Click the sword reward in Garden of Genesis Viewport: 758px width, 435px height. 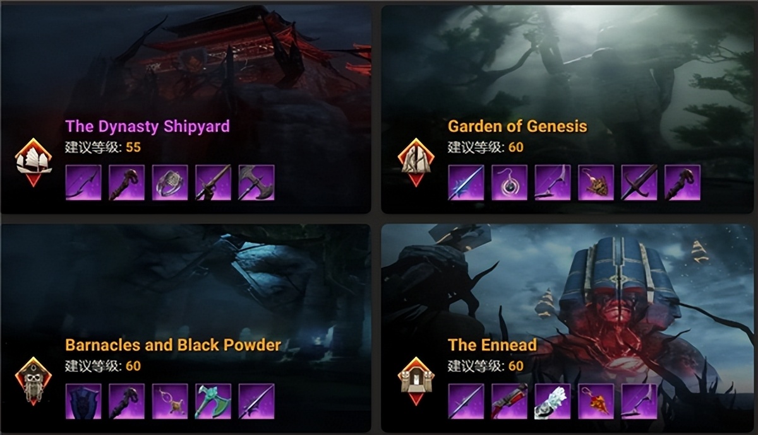(639, 183)
